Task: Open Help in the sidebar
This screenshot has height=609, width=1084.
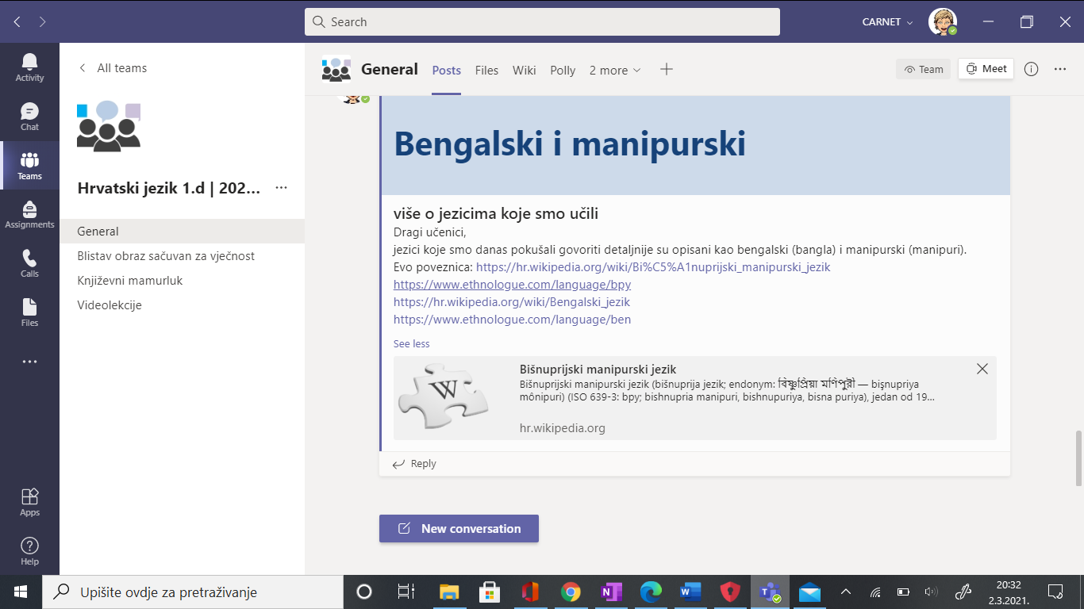Action: point(29,550)
